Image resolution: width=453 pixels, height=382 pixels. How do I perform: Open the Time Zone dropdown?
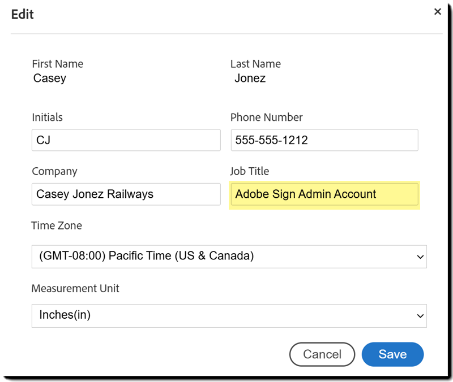tap(229, 256)
